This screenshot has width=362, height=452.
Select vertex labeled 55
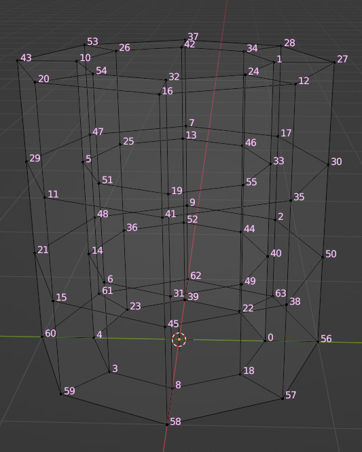(x=243, y=185)
